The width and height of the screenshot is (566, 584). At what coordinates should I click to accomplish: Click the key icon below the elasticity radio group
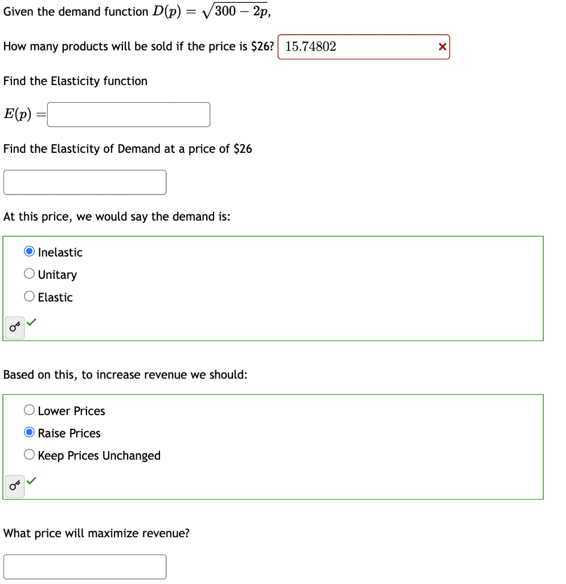(x=14, y=327)
